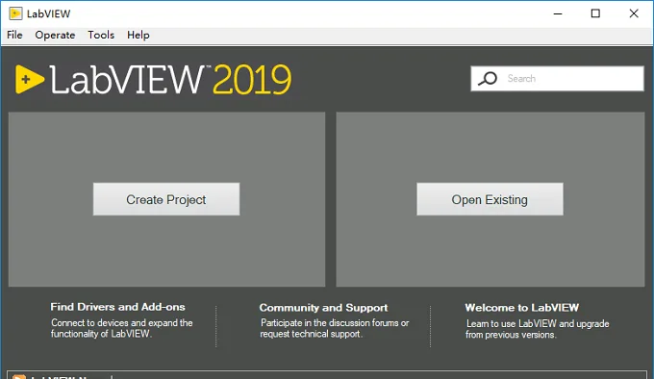The width and height of the screenshot is (654, 379).
Task: Click 'Participate in the discussion forums' description
Action: coord(335,329)
